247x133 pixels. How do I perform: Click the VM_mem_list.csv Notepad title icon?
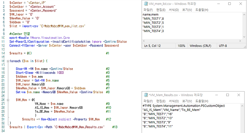pyautogui.click(x=146, y=4)
